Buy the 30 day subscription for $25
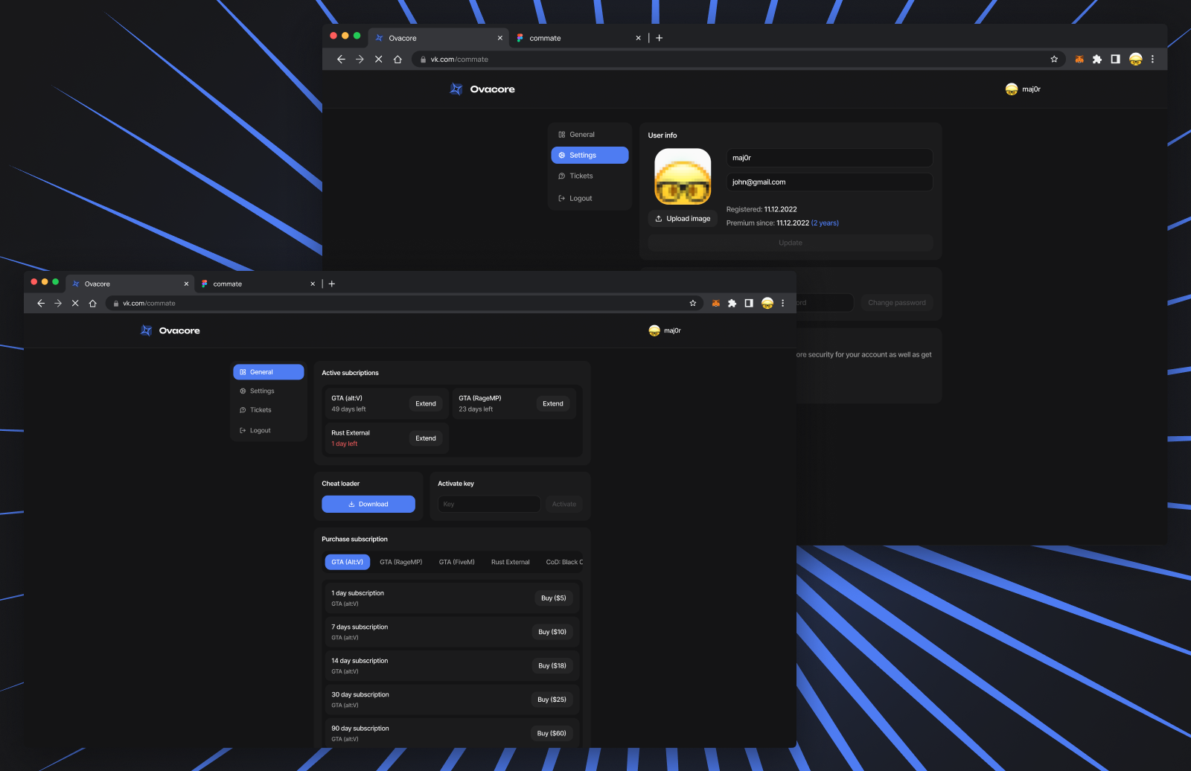This screenshot has width=1191, height=771. (552, 700)
